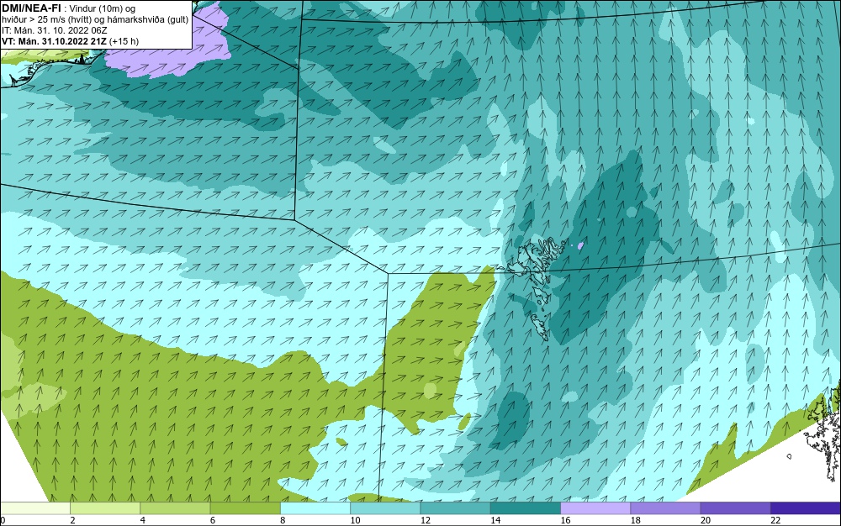The image size is (841, 526).
Task: Click the legend value '8'
Action: pyautogui.click(x=282, y=520)
